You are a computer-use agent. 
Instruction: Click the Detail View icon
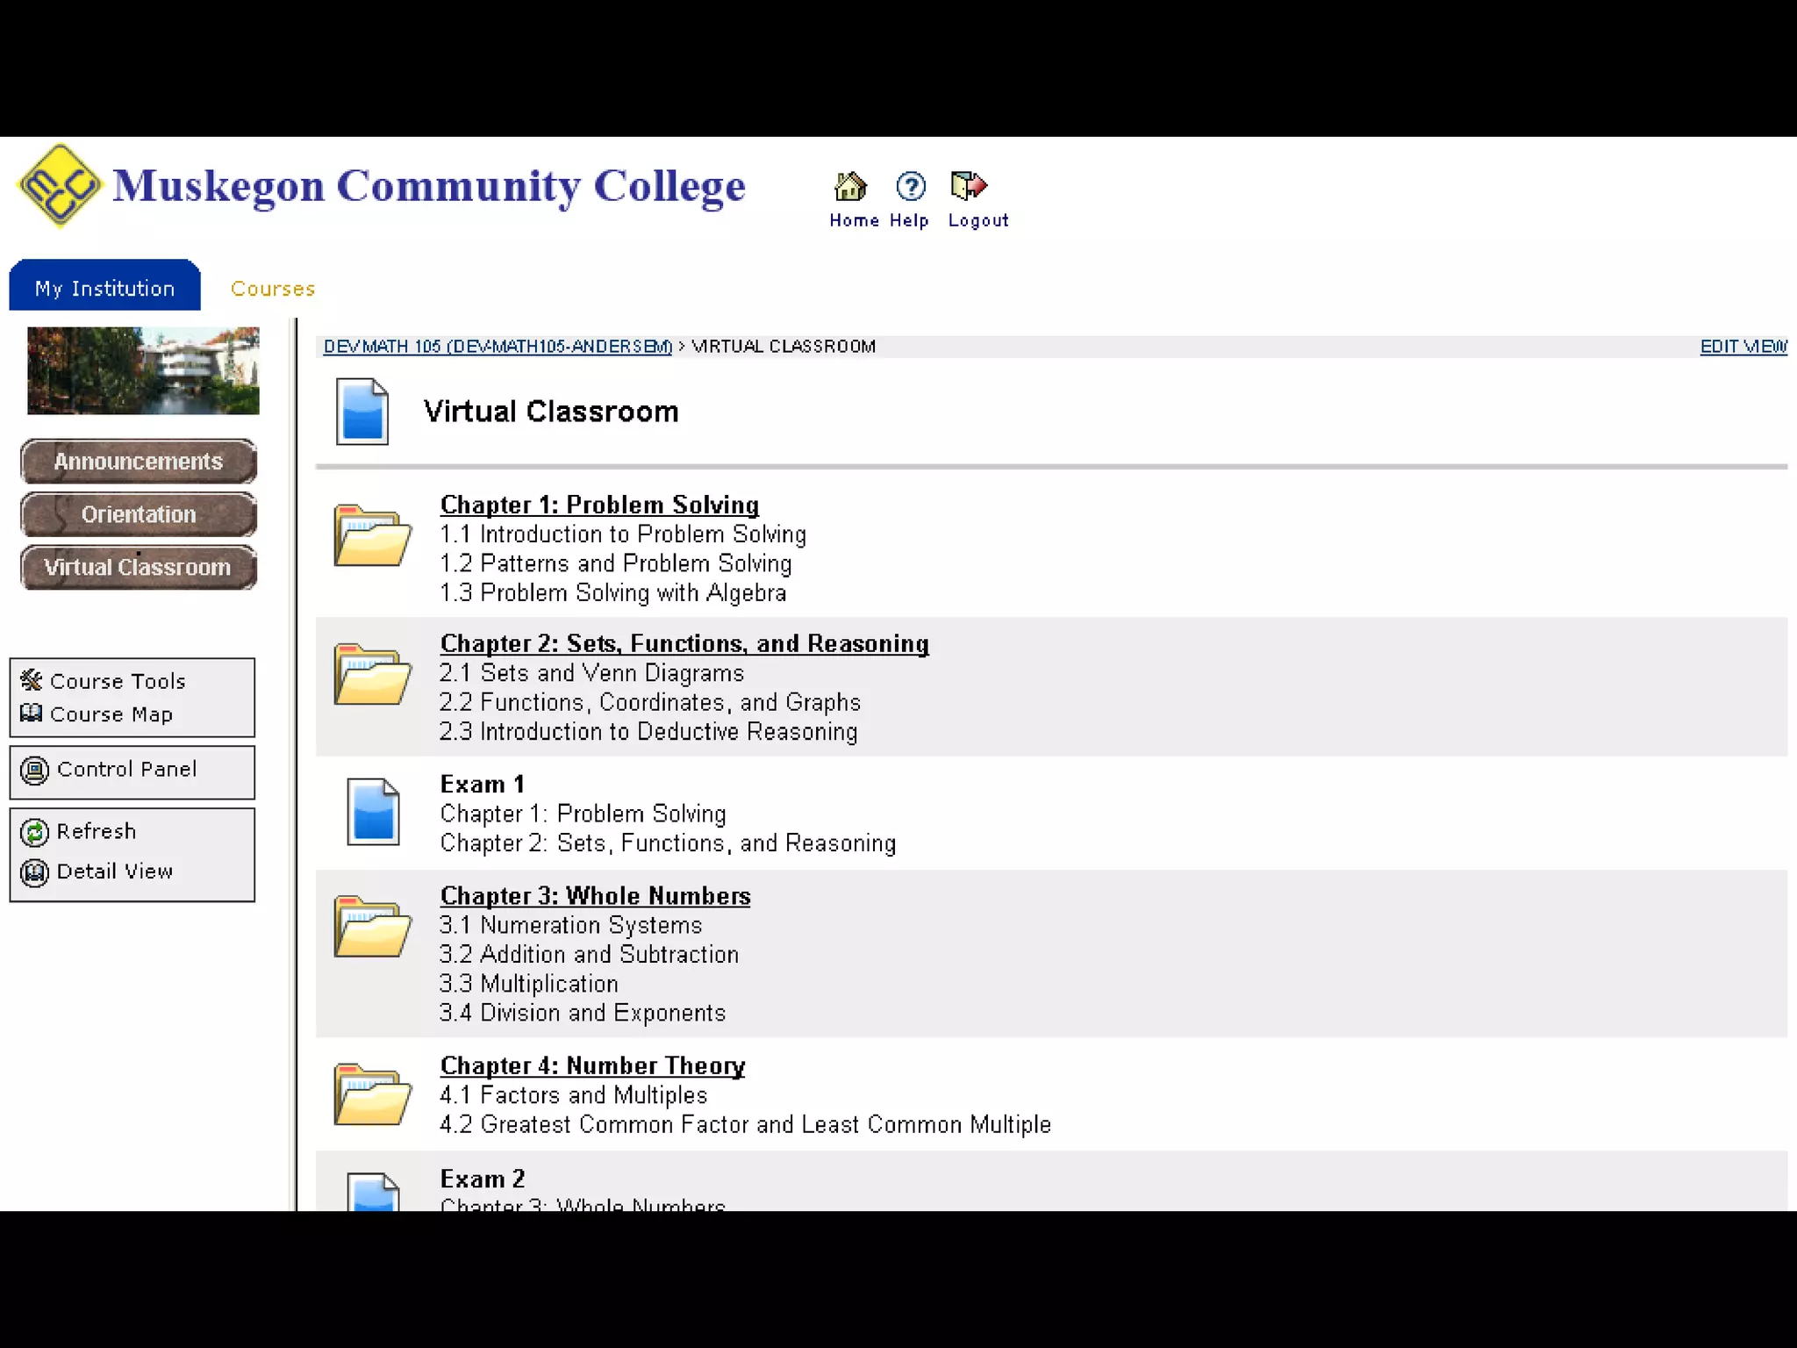coord(34,872)
